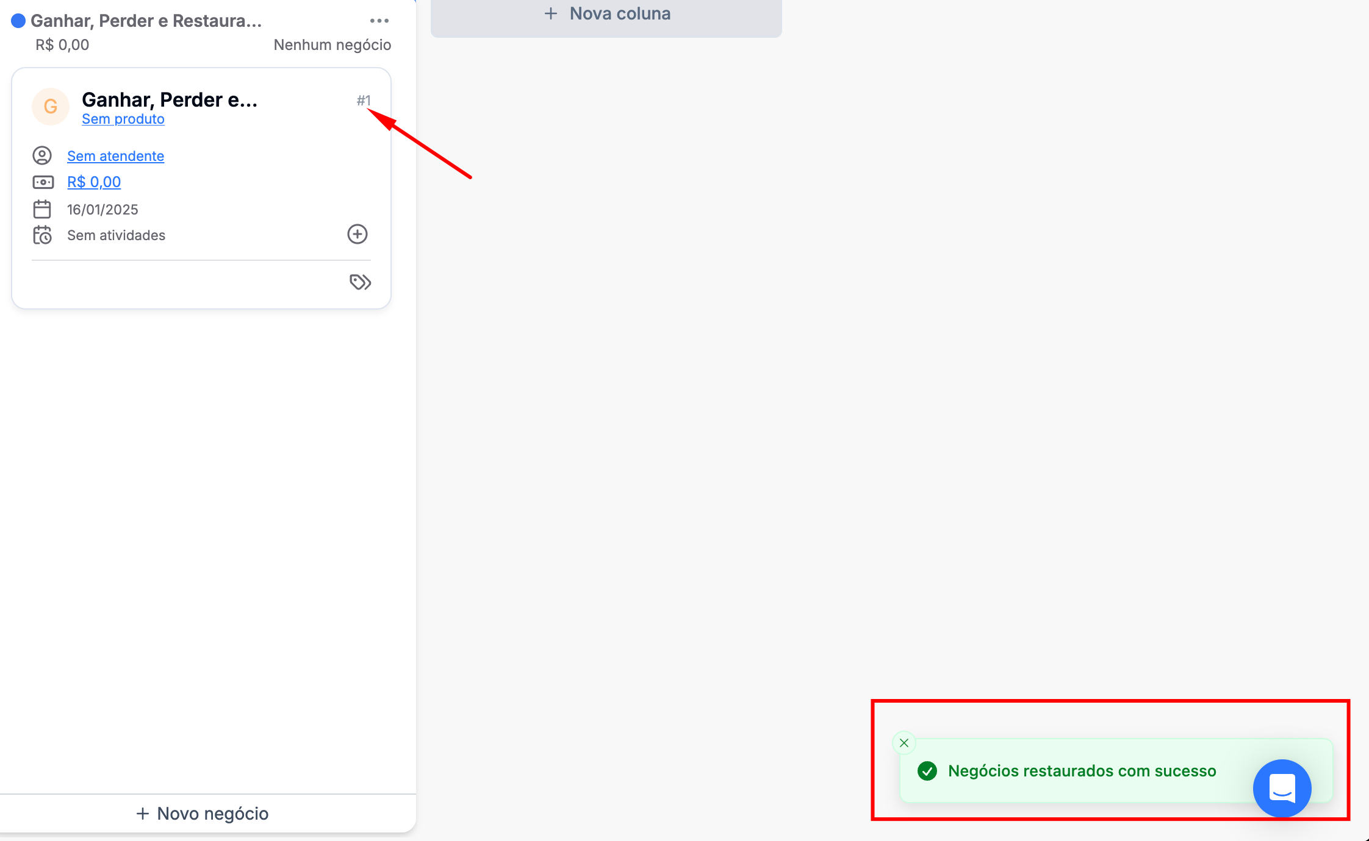Click the 'Novo negócio' button
Image resolution: width=1369 pixels, height=841 pixels.
(202, 814)
